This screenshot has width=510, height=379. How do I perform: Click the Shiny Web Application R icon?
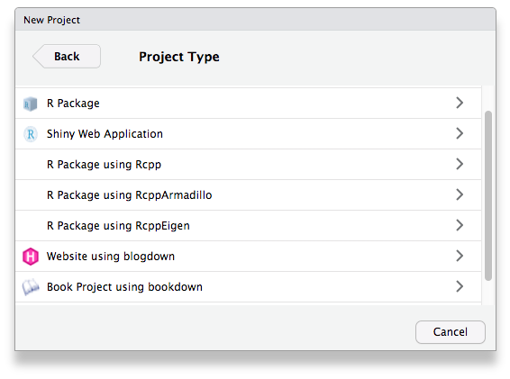[x=31, y=134]
